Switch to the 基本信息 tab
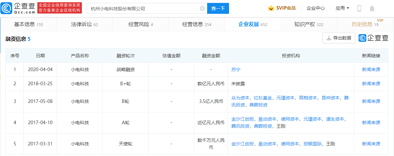This screenshot has height=156, width=394. tap(28, 24)
